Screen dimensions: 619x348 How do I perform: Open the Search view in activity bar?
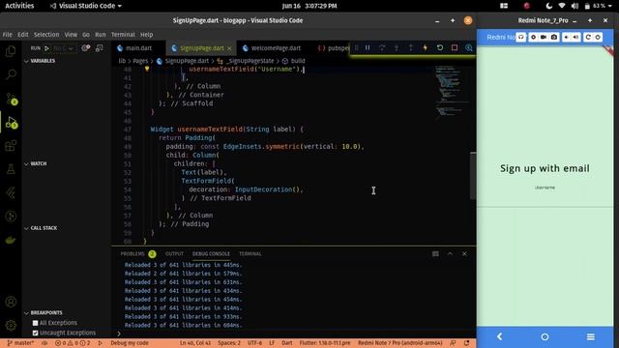point(11,74)
